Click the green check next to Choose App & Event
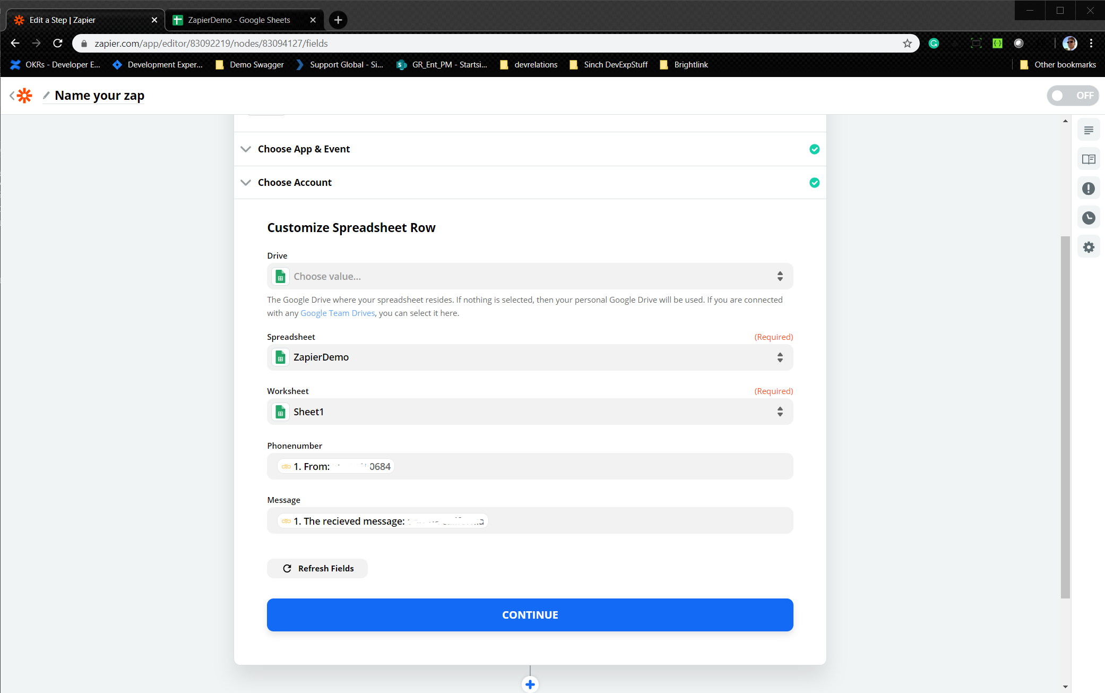 pyautogui.click(x=814, y=149)
